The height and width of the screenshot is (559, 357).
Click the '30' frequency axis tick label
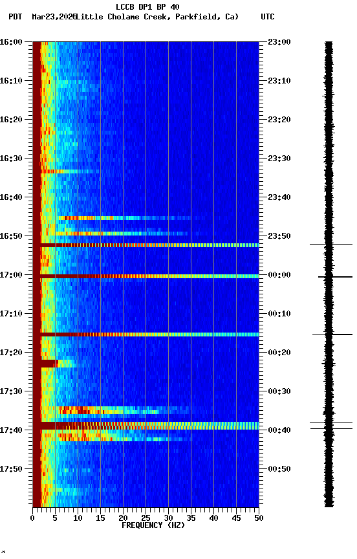pos(168,518)
